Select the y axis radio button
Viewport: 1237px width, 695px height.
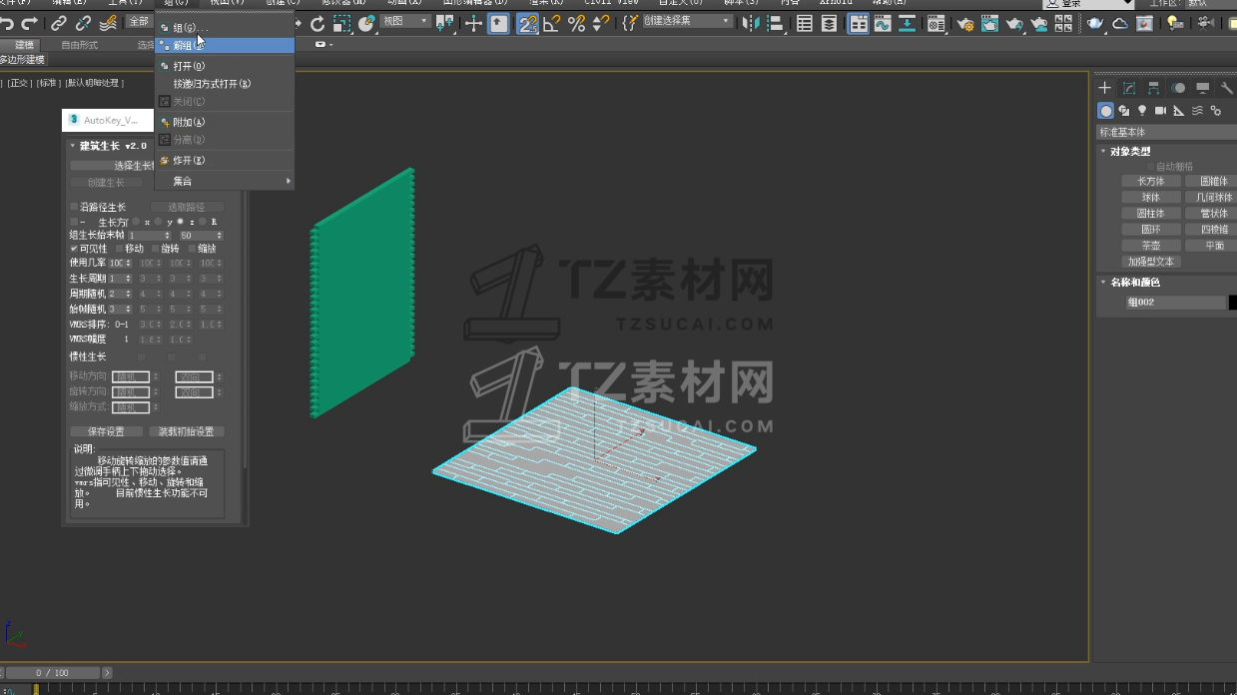tap(159, 222)
